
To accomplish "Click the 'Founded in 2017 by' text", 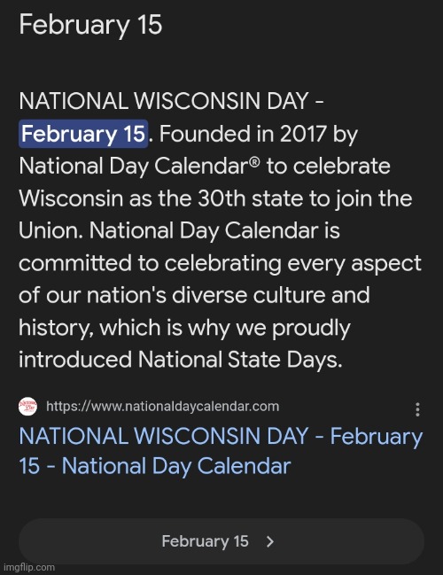I will pos(258,134).
